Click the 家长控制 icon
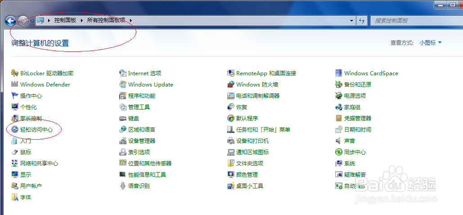Image resolution: width=463 pixels, height=215 pixels. [x=15, y=118]
